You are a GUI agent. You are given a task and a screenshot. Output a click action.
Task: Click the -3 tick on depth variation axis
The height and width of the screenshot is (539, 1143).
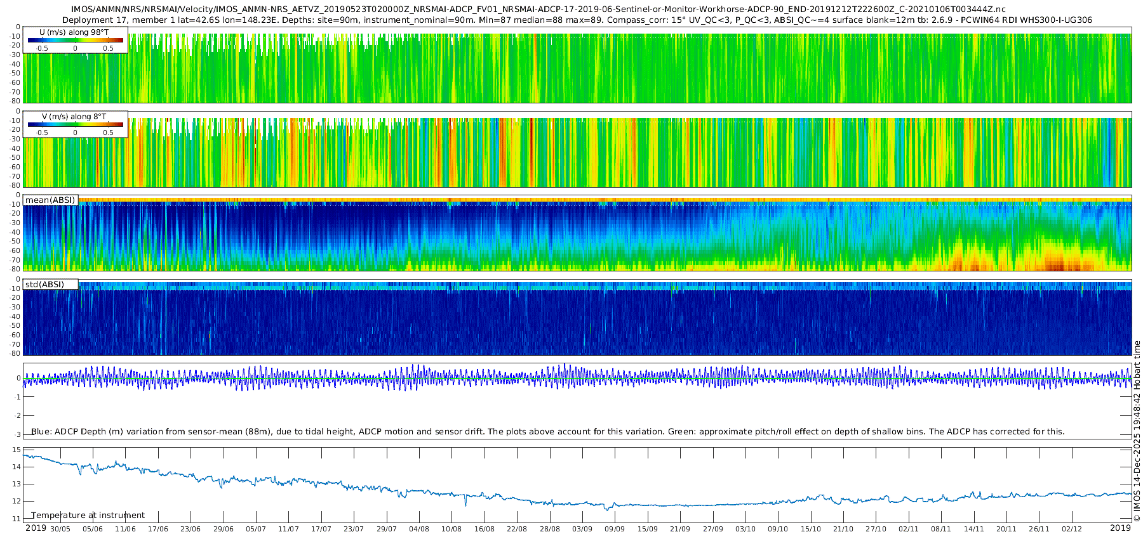(17, 434)
